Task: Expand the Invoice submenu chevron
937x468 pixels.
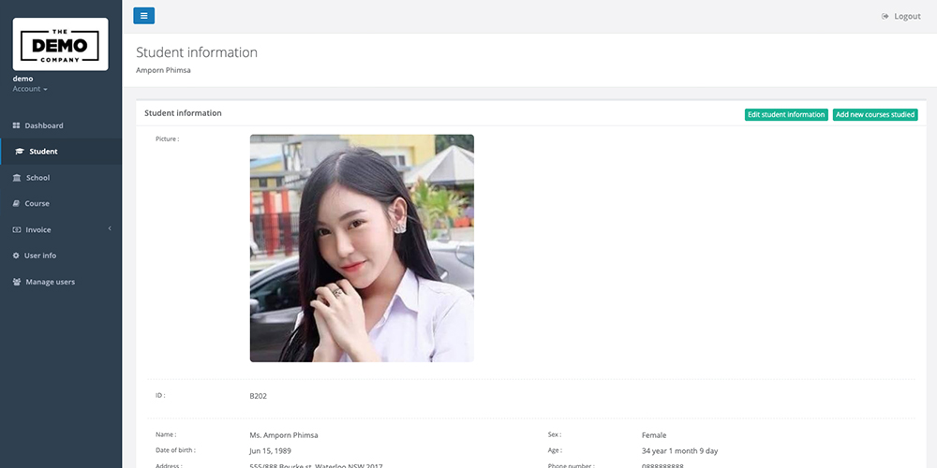Action: 110,228
